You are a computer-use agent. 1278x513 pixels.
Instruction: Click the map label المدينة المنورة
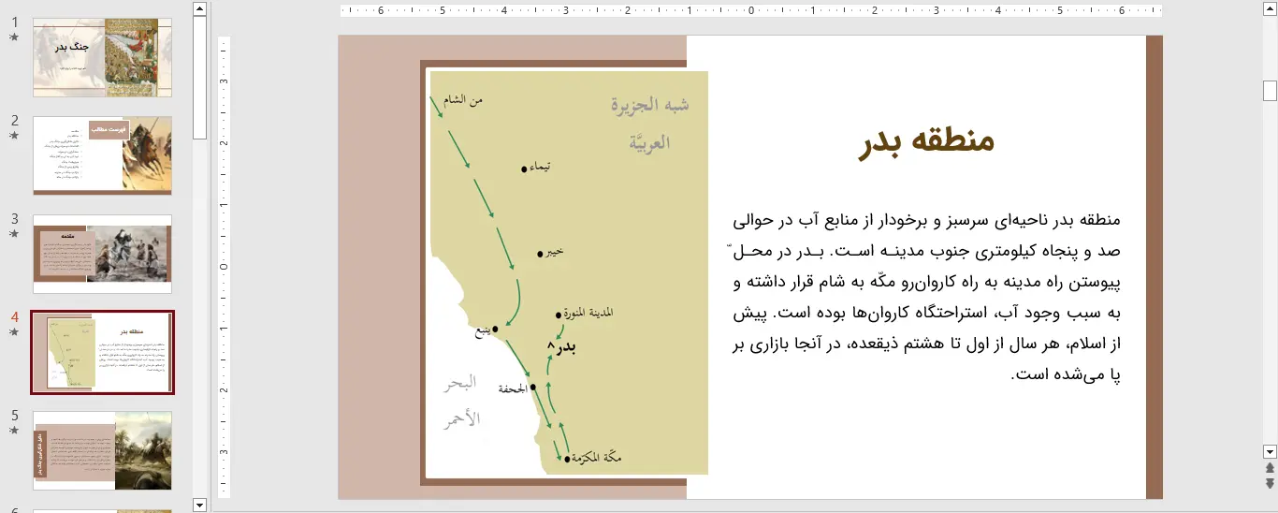point(590,314)
